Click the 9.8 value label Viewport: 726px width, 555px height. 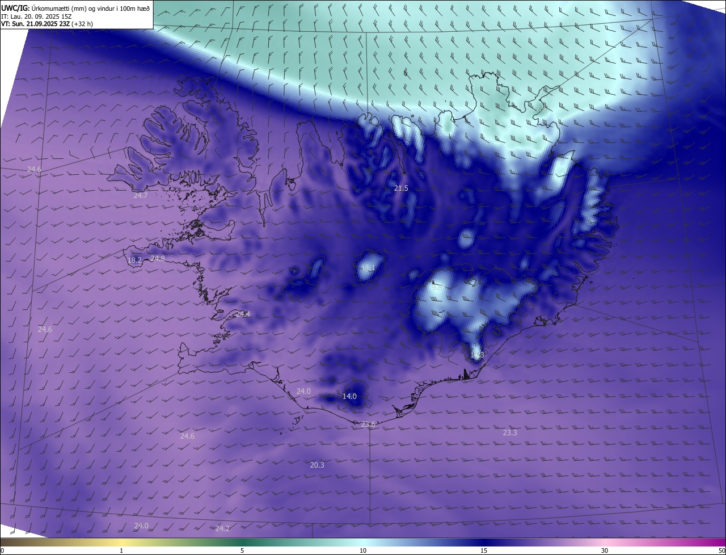tap(437, 288)
